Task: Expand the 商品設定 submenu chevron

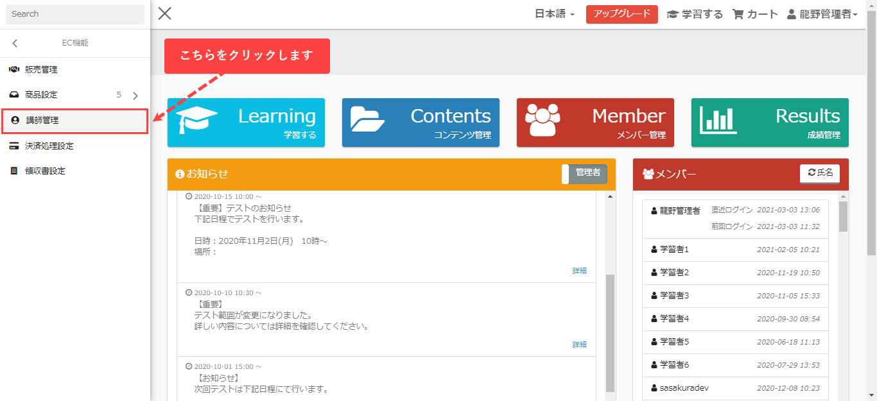Action: coord(135,96)
